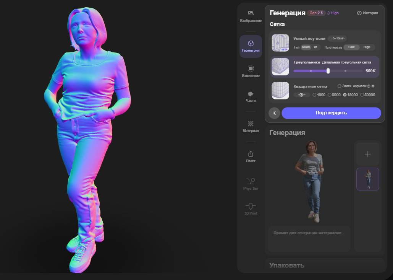Set mesh type to Quad
This screenshot has width=393, height=280.
point(306,47)
